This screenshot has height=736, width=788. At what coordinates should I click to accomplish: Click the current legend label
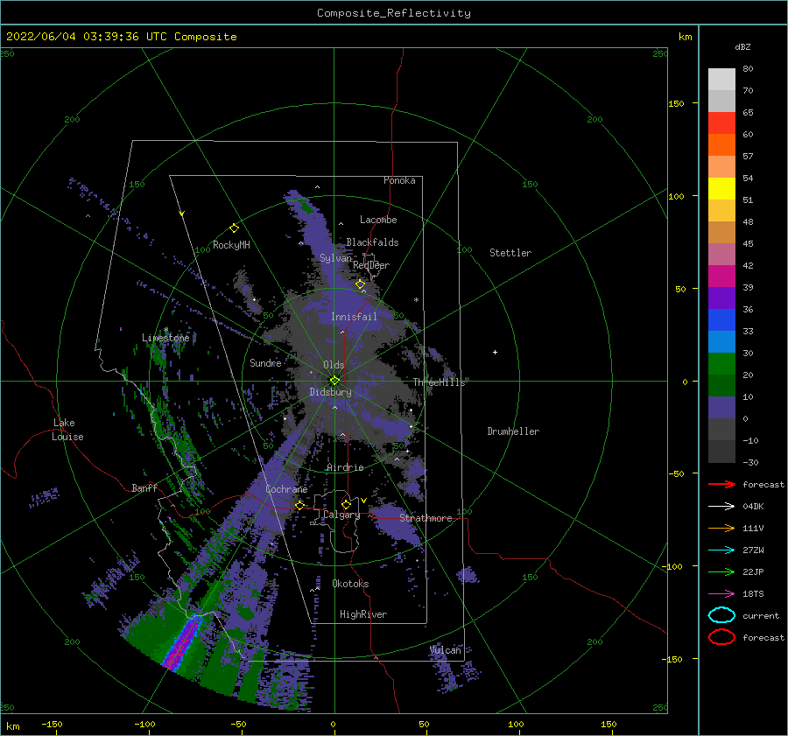[x=761, y=615]
